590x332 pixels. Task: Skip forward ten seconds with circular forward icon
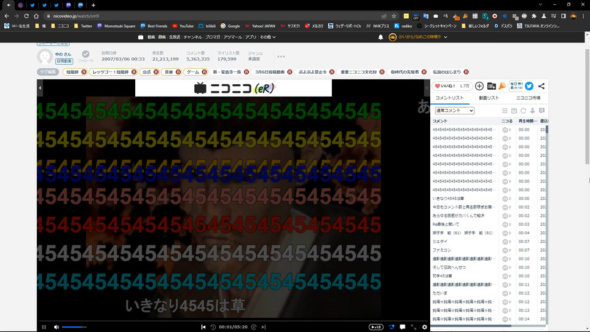pyautogui.click(x=254, y=327)
